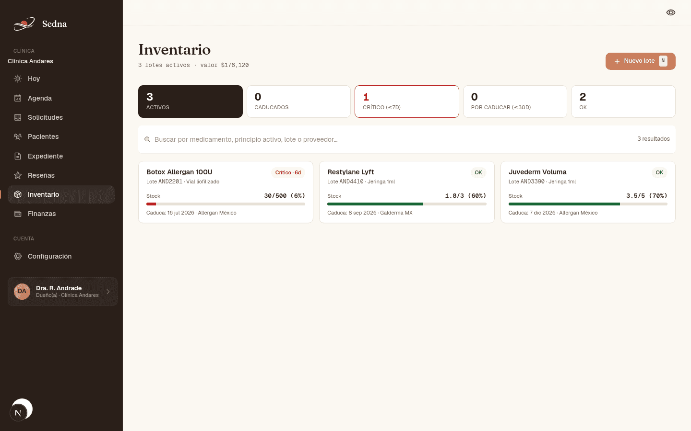The image size is (691, 431).
Task: Click the Botox red stock progress bar
Action: tap(226, 204)
